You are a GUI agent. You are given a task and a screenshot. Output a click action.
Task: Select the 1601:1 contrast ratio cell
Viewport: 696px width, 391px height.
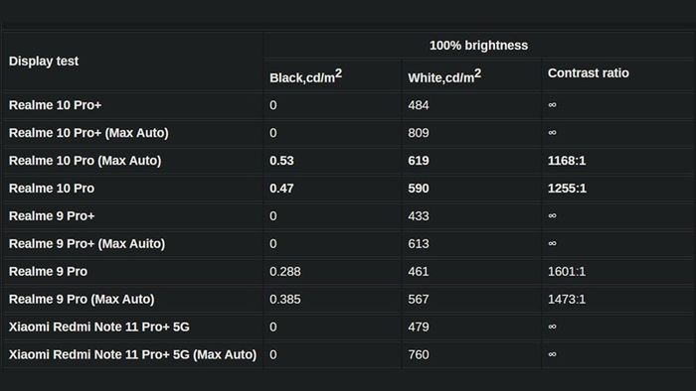[x=567, y=272]
